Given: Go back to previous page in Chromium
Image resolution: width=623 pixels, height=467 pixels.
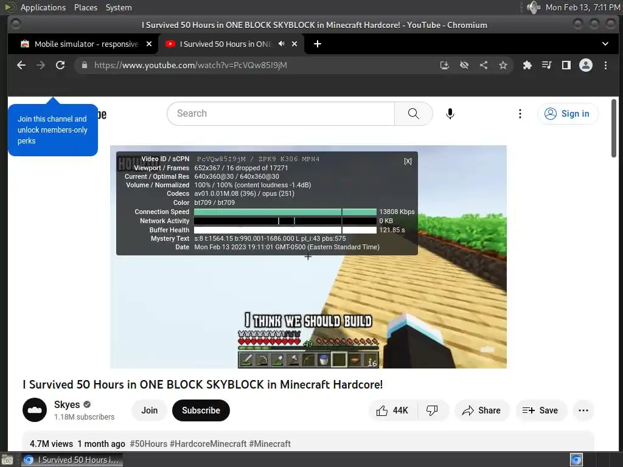Looking at the screenshot, I should pyautogui.click(x=21, y=65).
